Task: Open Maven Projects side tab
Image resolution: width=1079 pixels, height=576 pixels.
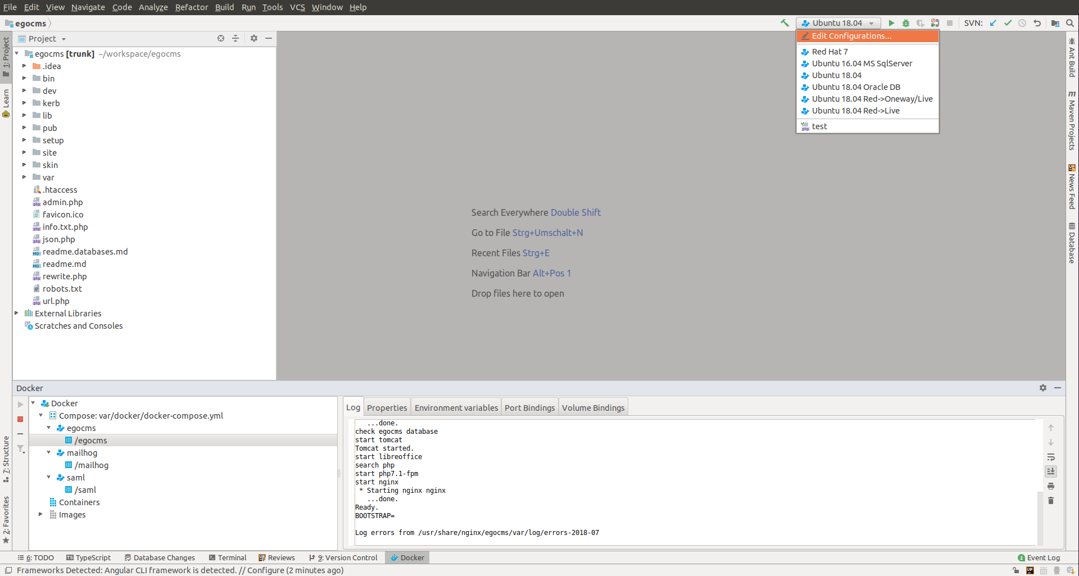Action: point(1072,120)
